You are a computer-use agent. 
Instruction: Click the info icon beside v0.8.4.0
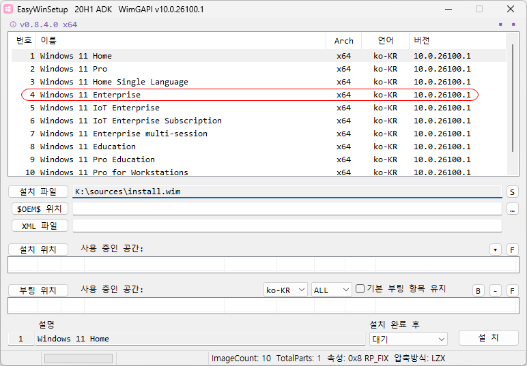click(x=13, y=25)
